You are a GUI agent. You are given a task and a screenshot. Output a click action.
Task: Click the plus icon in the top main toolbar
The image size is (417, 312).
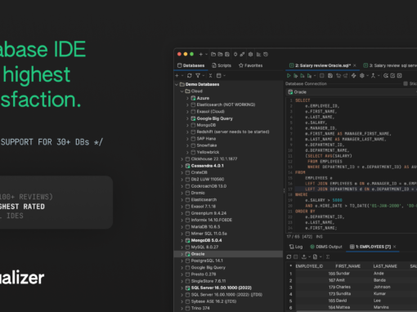[x=200, y=55]
